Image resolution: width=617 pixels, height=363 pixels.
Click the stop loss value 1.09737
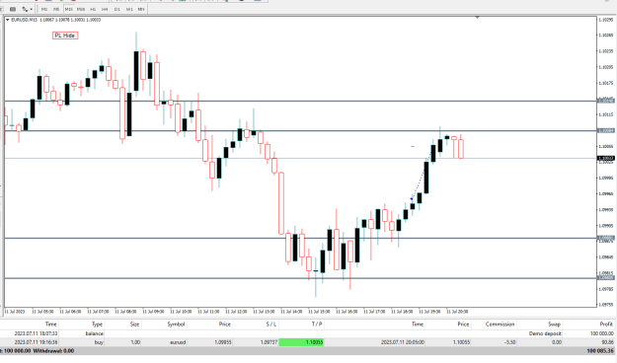[x=269, y=342]
